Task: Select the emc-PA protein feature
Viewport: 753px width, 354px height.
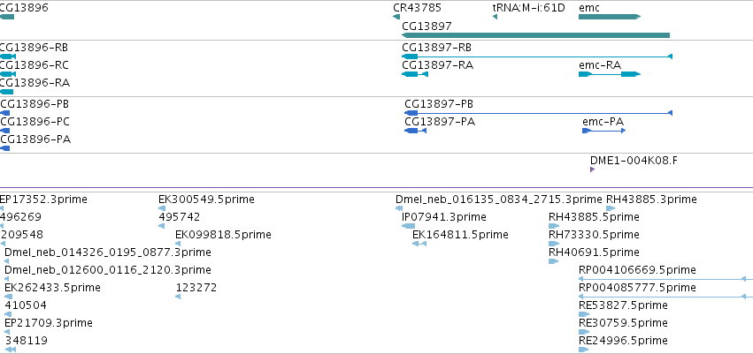Action: (x=604, y=131)
